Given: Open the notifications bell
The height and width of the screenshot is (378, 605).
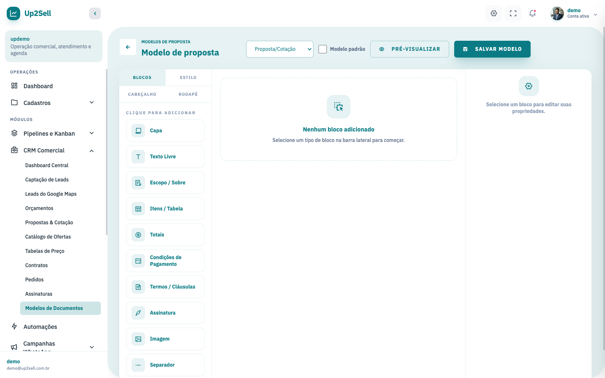Looking at the screenshot, I should click(x=532, y=13).
